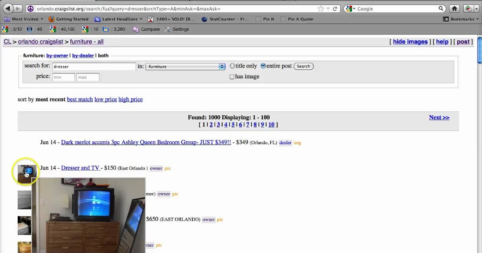Screen dimensions: 482x253
Task: Sort results by best match
Action: (80, 99)
